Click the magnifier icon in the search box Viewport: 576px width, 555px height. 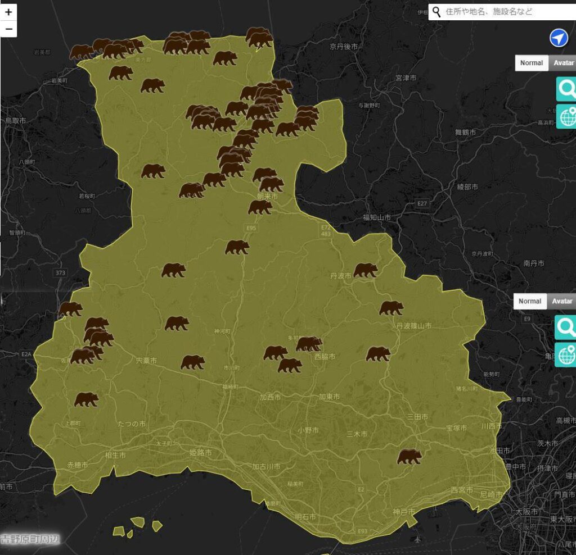click(436, 12)
